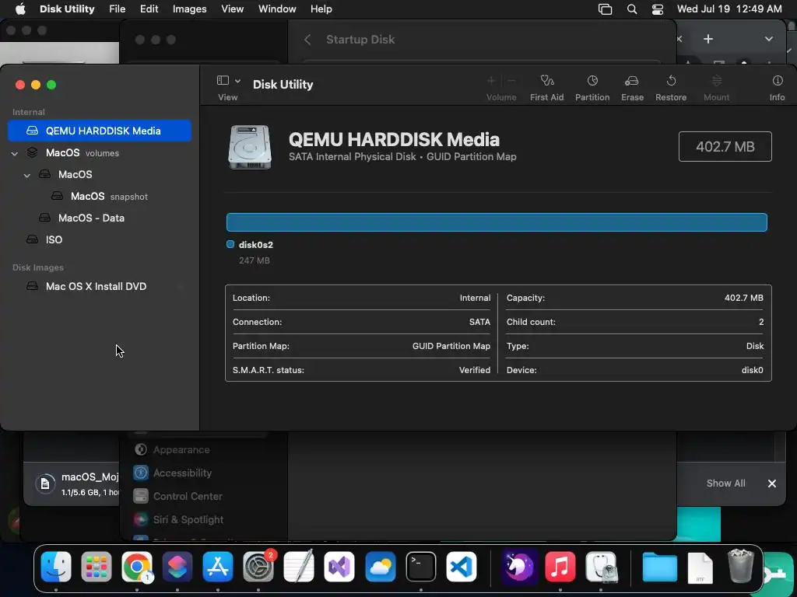Select the MacOS volumes container row
Screen dimensions: 797x597
pos(100,153)
